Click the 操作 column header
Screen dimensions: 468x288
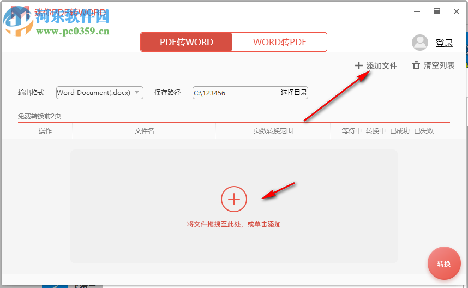pos(45,131)
